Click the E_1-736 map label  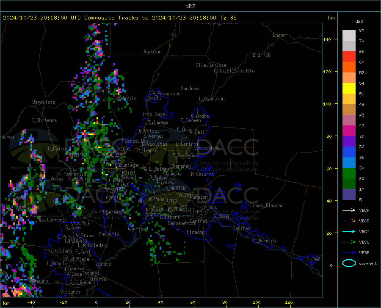[262, 55]
